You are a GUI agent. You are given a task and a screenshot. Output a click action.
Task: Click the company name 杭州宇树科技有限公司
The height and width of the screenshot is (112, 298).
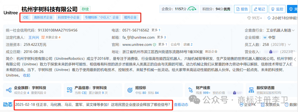pyautogui.click(x=50, y=9)
